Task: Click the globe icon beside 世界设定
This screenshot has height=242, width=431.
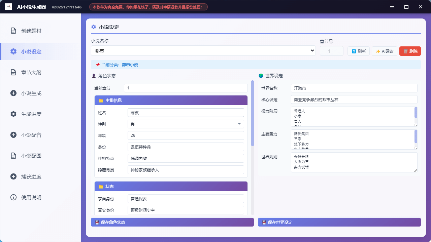Action: tap(261, 76)
